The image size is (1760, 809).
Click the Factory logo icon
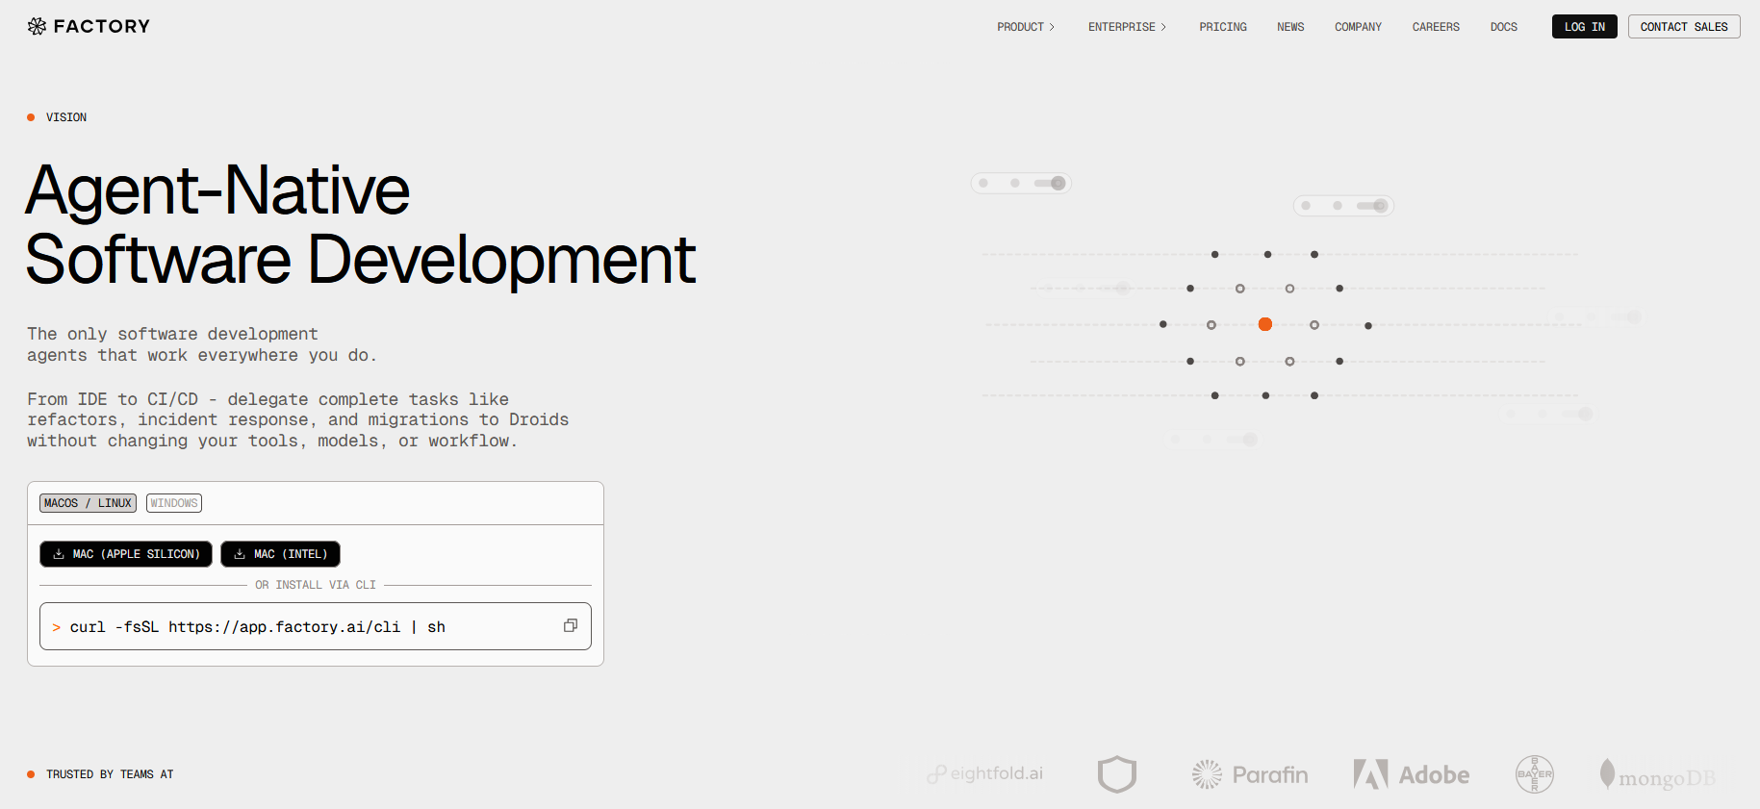click(37, 26)
